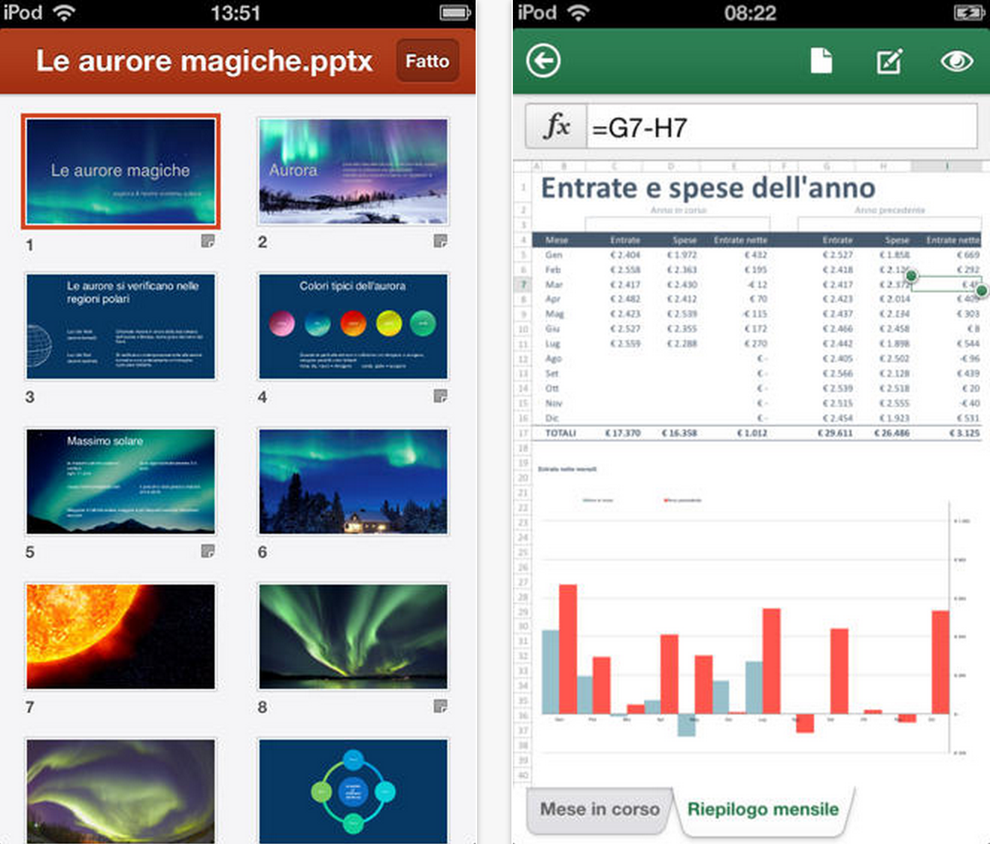This screenshot has height=844, width=990.
Task: Select slide 1 'Le aurore magiche' thumbnail
Action: 121,171
